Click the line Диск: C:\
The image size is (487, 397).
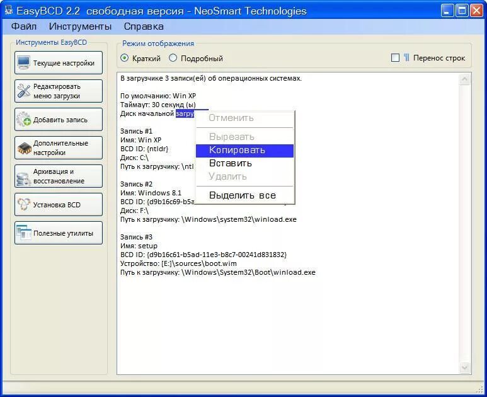coord(134,158)
